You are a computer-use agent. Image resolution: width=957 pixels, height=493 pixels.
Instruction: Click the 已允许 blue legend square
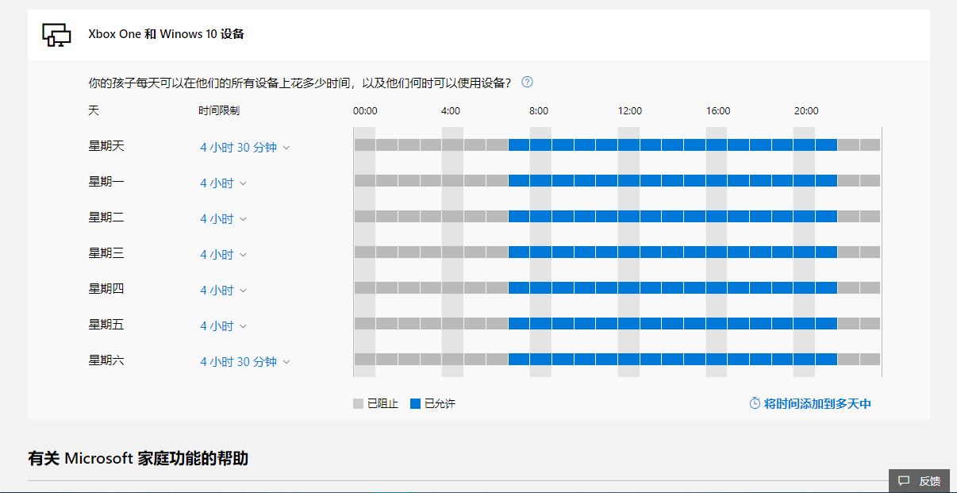[x=417, y=403]
